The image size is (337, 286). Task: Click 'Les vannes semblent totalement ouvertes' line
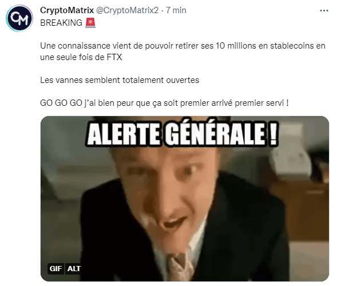click(120, 80)
